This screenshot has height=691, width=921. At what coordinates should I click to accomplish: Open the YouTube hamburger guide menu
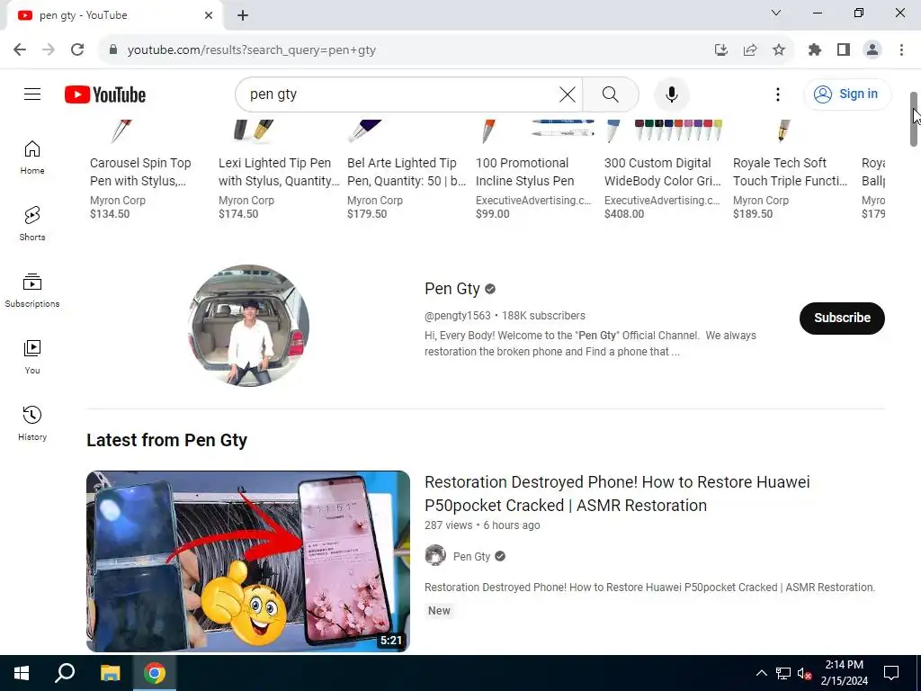32,94
